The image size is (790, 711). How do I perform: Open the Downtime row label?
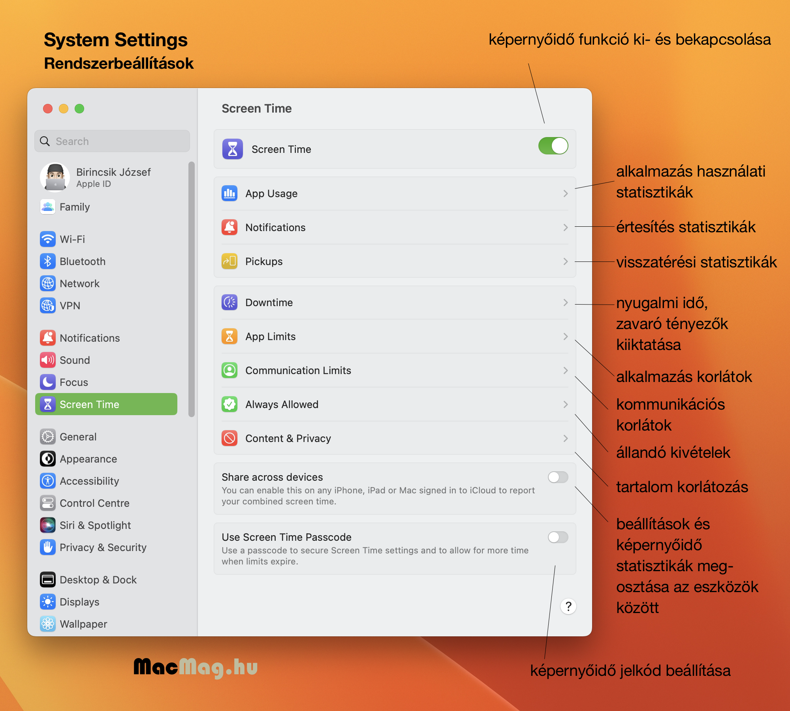(x=269, y=303)
